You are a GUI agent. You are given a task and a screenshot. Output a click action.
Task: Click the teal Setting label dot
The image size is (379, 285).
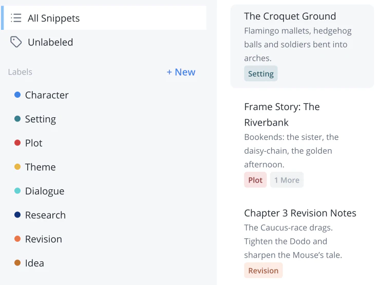[17, 119]
